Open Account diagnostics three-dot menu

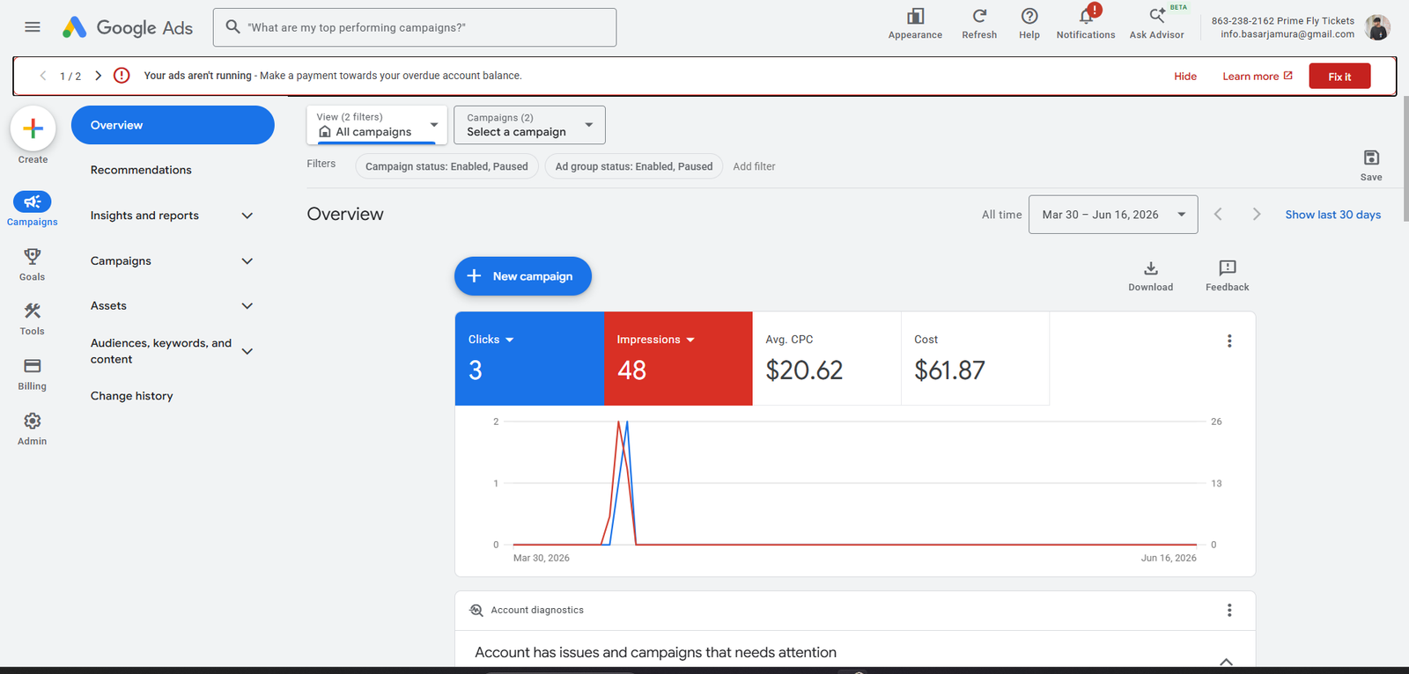click(x=1229, y=610)
